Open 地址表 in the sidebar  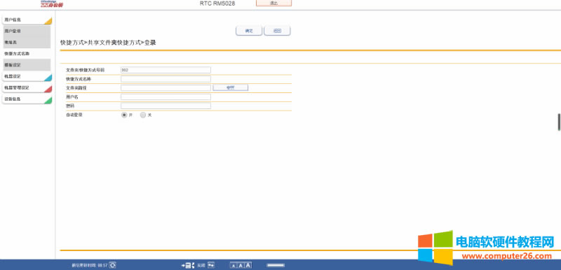(x=27, y=42)
